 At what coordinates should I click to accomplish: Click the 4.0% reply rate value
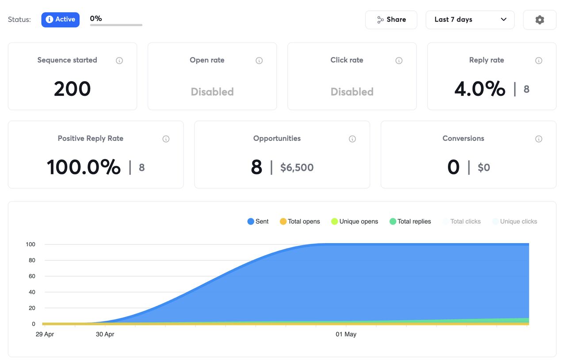coord(480,89)
